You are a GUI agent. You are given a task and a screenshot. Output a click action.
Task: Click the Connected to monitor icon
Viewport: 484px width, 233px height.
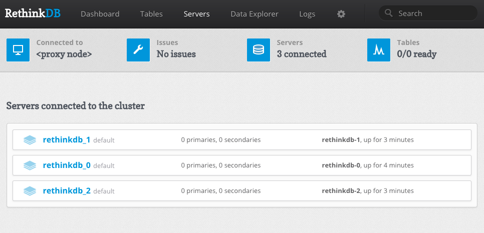[18, 50]
